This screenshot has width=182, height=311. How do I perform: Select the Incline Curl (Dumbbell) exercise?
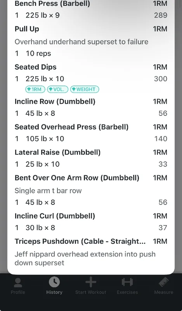click(55, 216)
